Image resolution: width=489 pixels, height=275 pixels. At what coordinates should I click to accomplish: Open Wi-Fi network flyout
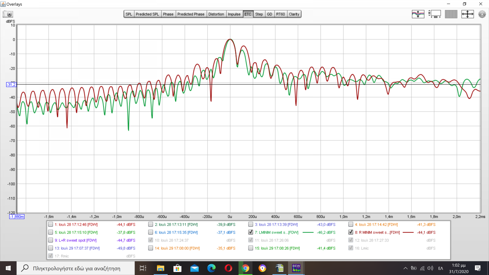click(x=422, y=268)
